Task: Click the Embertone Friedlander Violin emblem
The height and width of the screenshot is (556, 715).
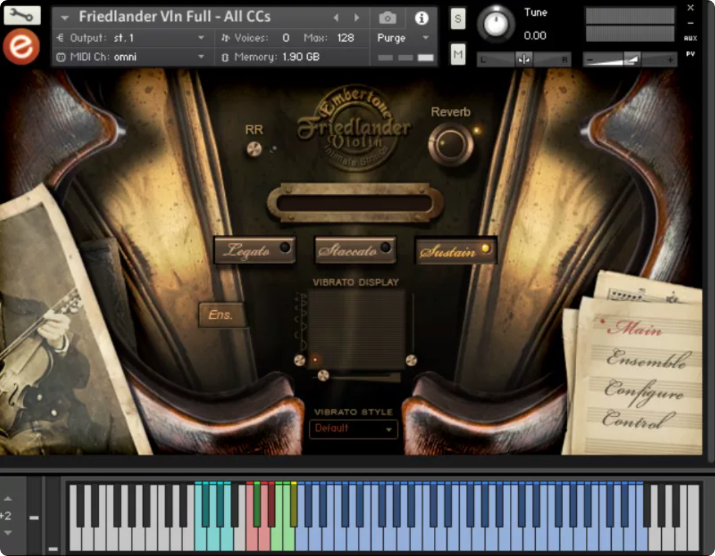Action: point(354,128)
